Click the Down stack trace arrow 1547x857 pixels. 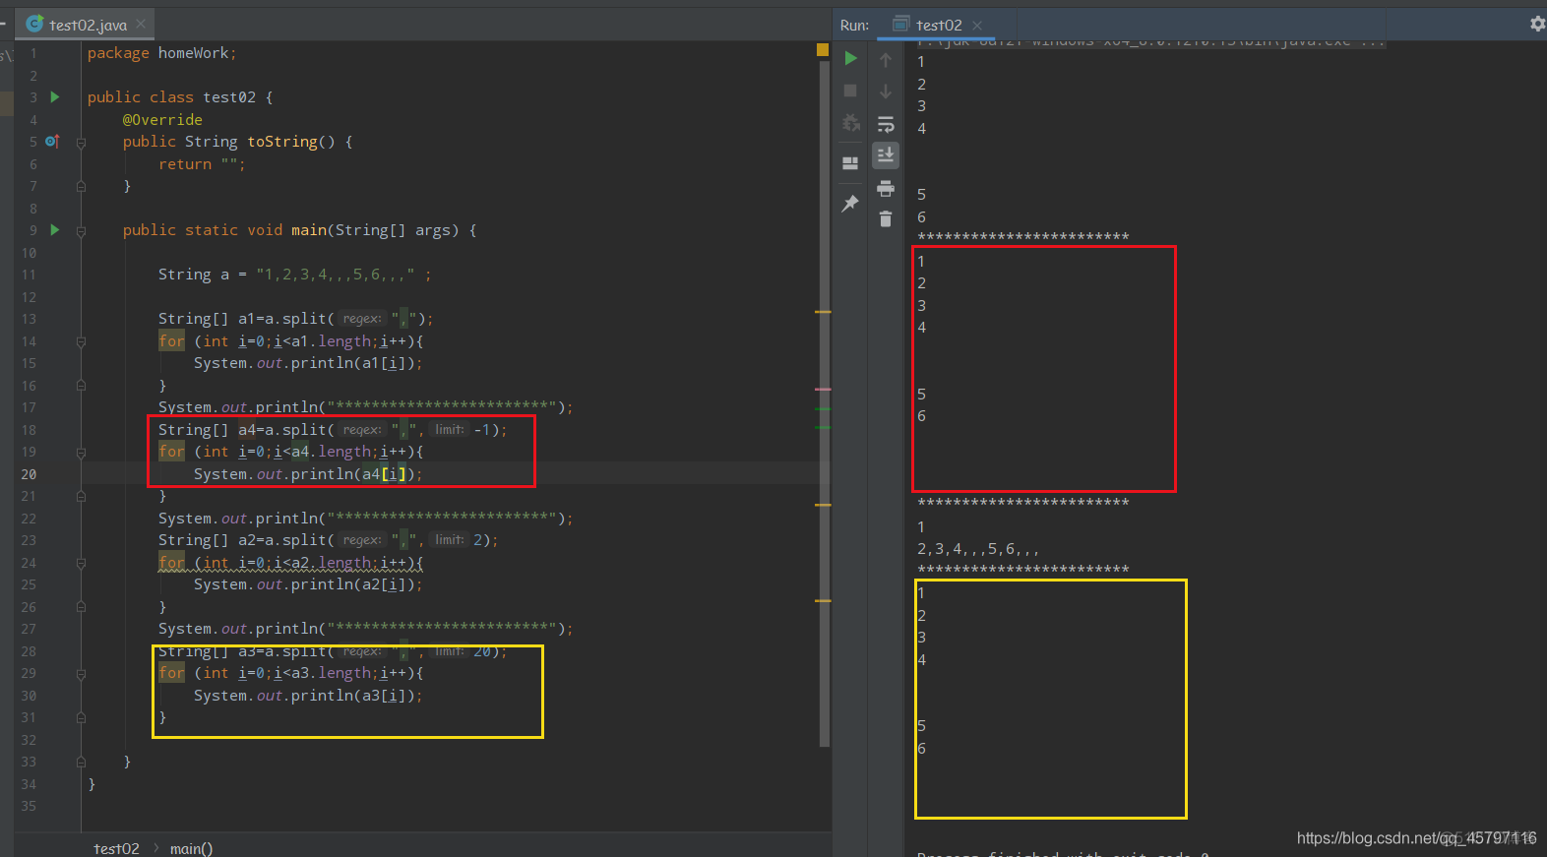click(886, 92)
